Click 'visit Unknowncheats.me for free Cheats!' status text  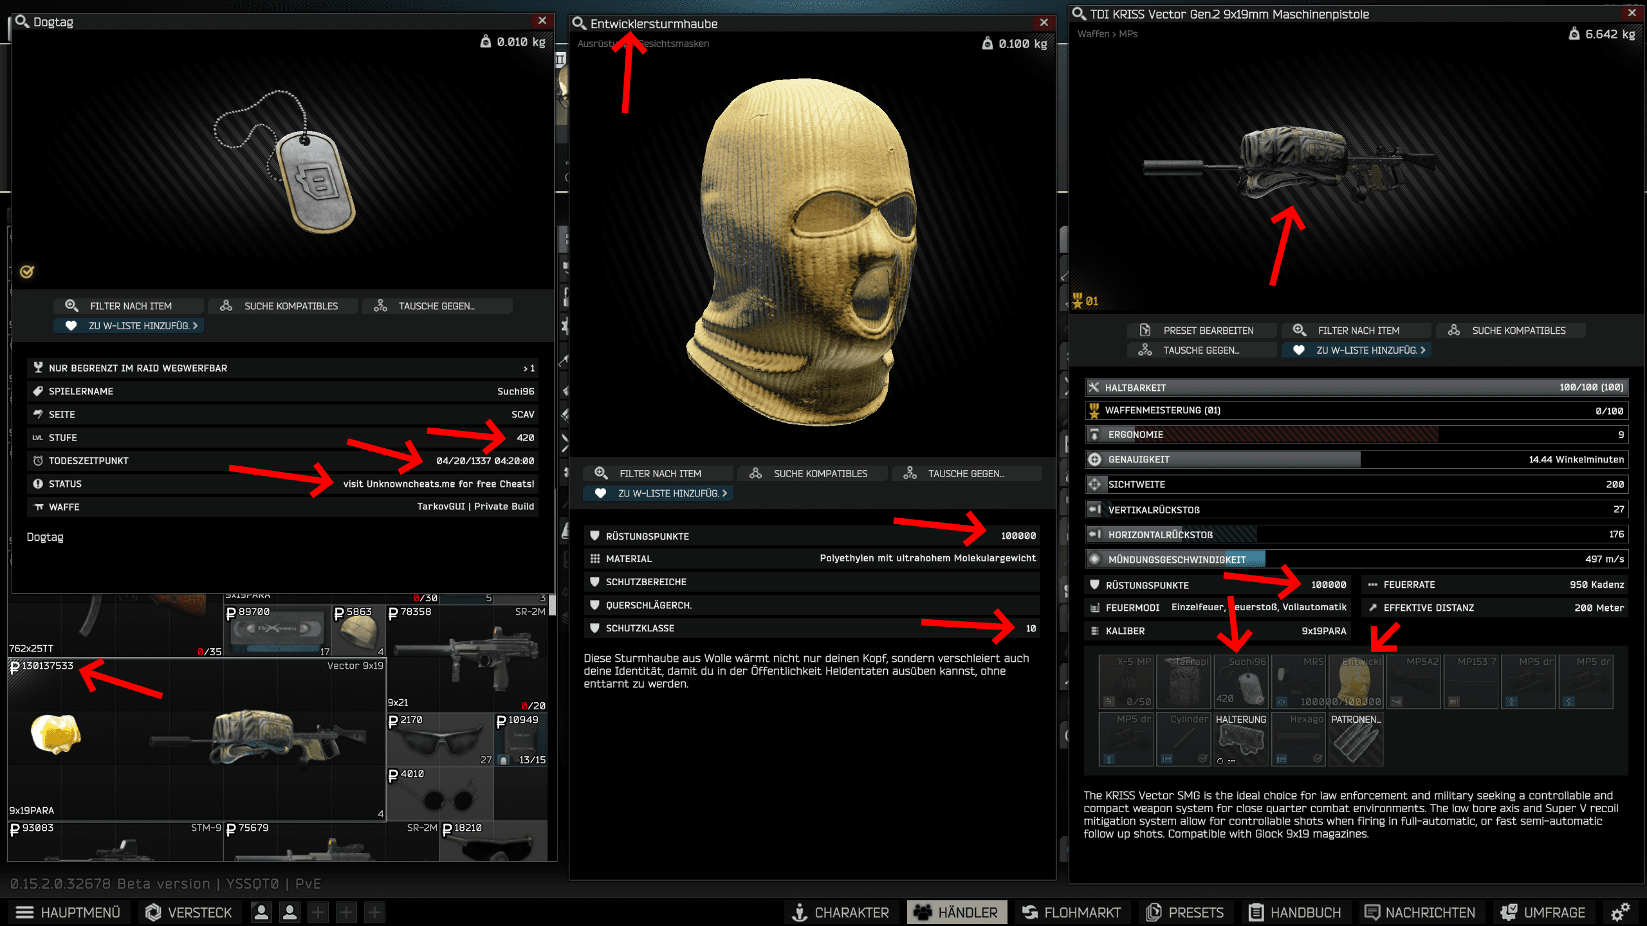pyautogui.click(x=438, y=484)
